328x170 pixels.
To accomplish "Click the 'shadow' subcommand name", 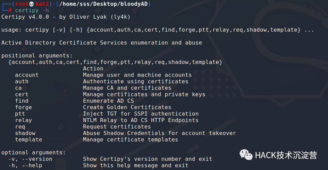I will tap(25, 133).
